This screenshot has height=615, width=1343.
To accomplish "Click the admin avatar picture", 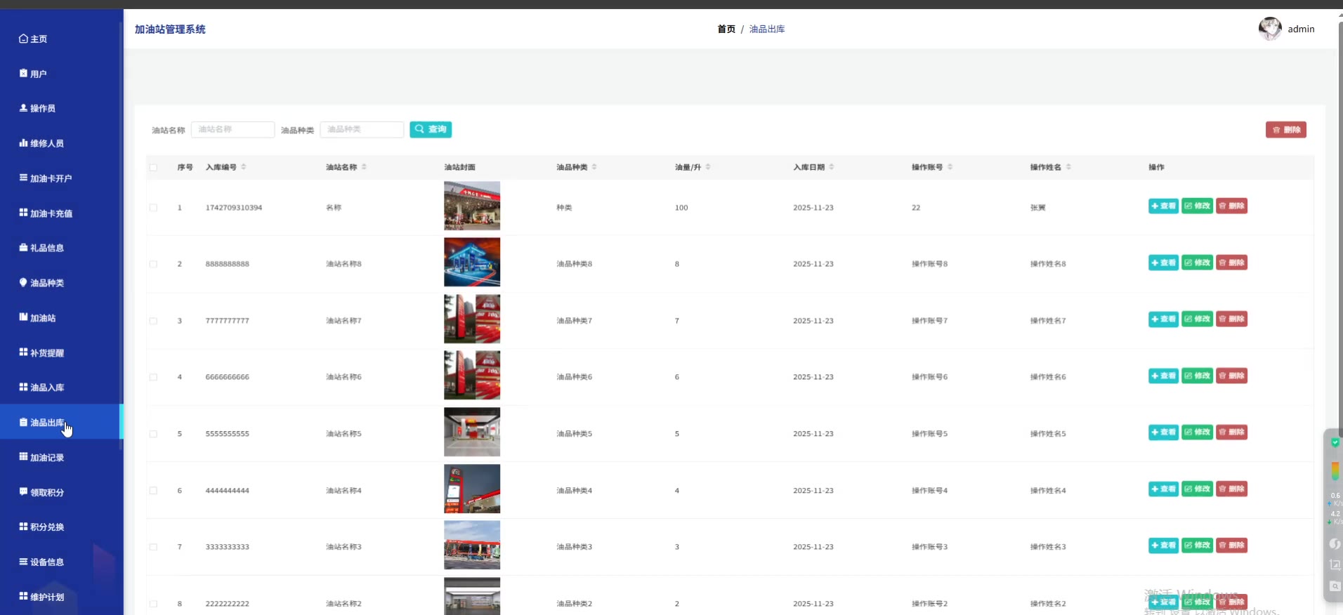I will pos(1269,29).
